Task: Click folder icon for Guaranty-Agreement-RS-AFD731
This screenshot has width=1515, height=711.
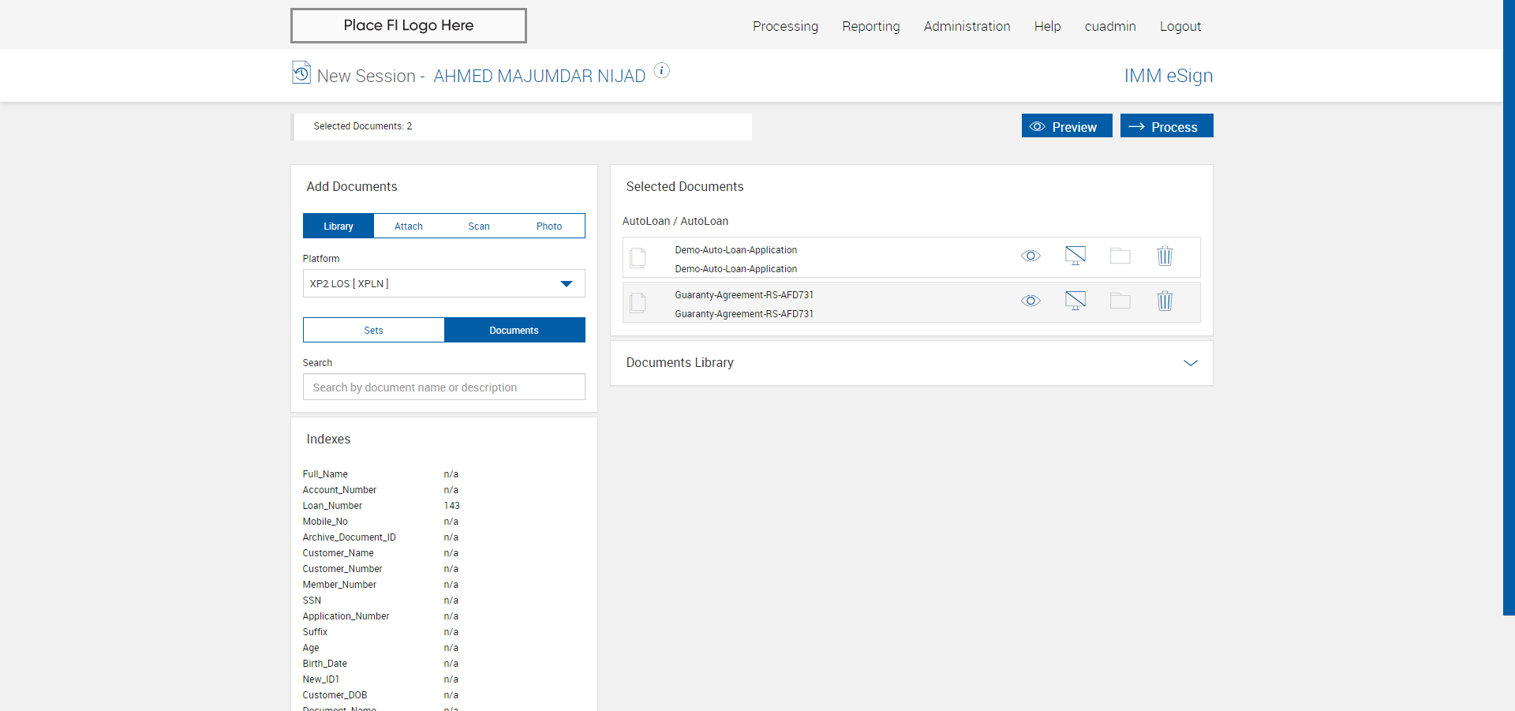Action: (x=1120, y=301)
